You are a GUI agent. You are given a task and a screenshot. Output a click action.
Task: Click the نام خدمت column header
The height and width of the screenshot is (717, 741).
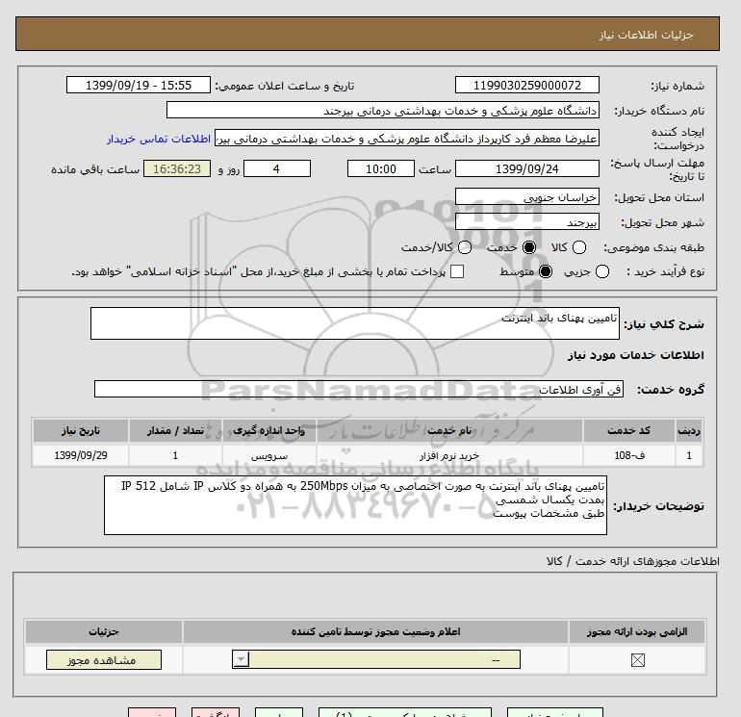tap(449, 430)
